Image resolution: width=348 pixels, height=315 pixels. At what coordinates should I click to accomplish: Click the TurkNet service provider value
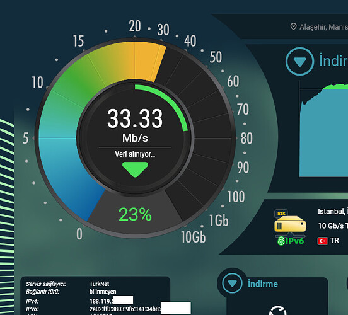point(99,283)
